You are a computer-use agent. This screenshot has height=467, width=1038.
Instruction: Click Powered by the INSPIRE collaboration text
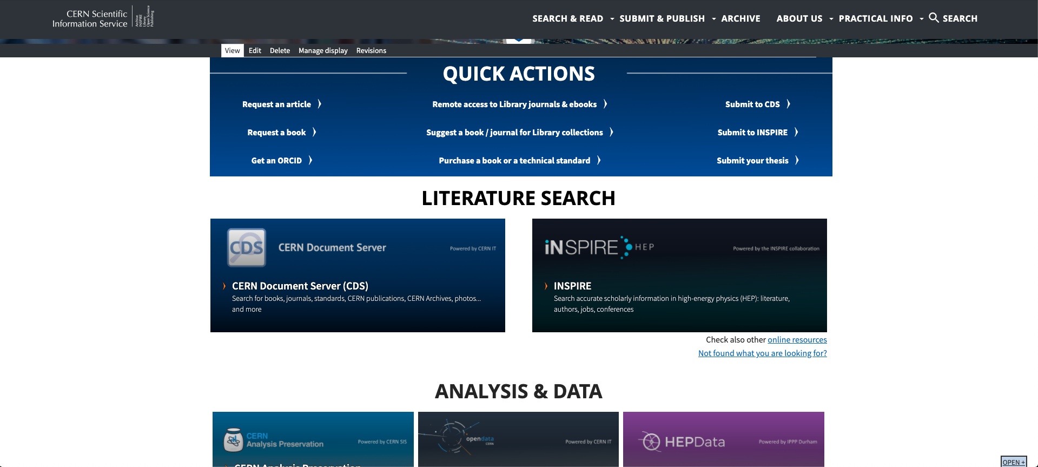coord(776,248)
